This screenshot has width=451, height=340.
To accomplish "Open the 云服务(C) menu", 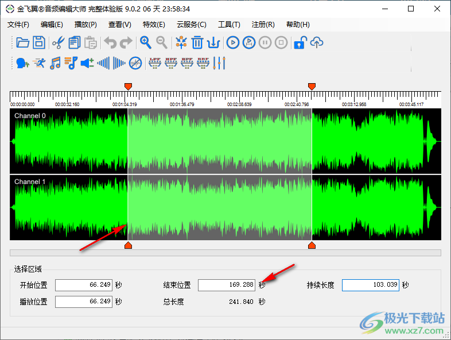I will click(x=191, y=25).
